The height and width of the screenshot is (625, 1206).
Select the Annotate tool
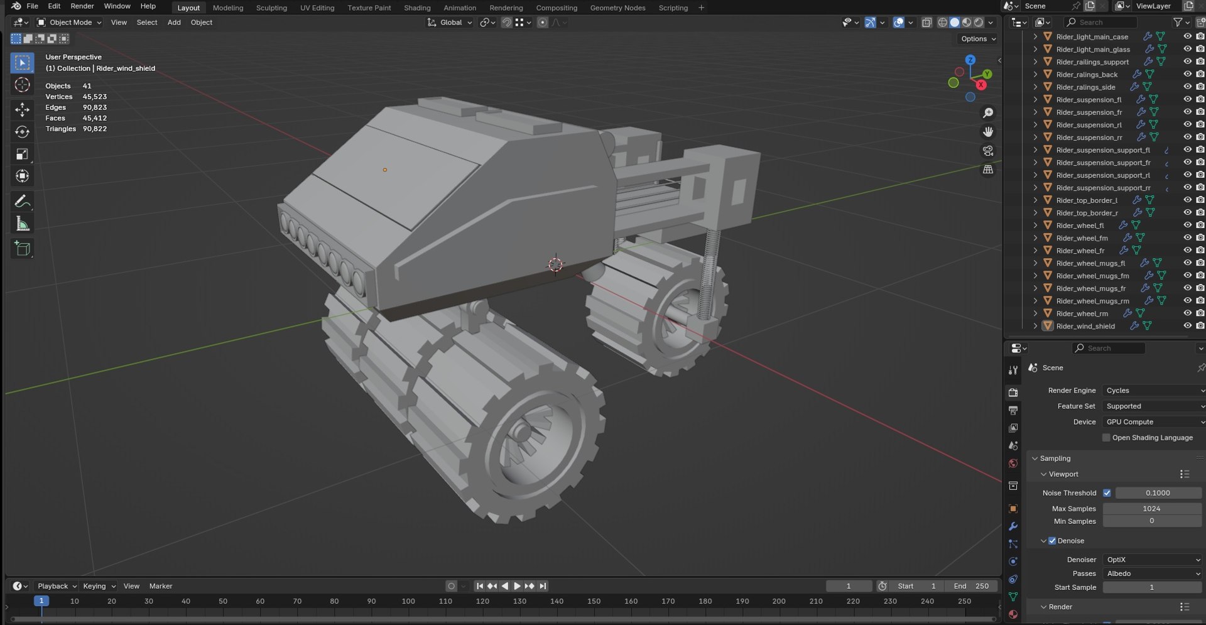pyautogui.click(x=22, y=202)
